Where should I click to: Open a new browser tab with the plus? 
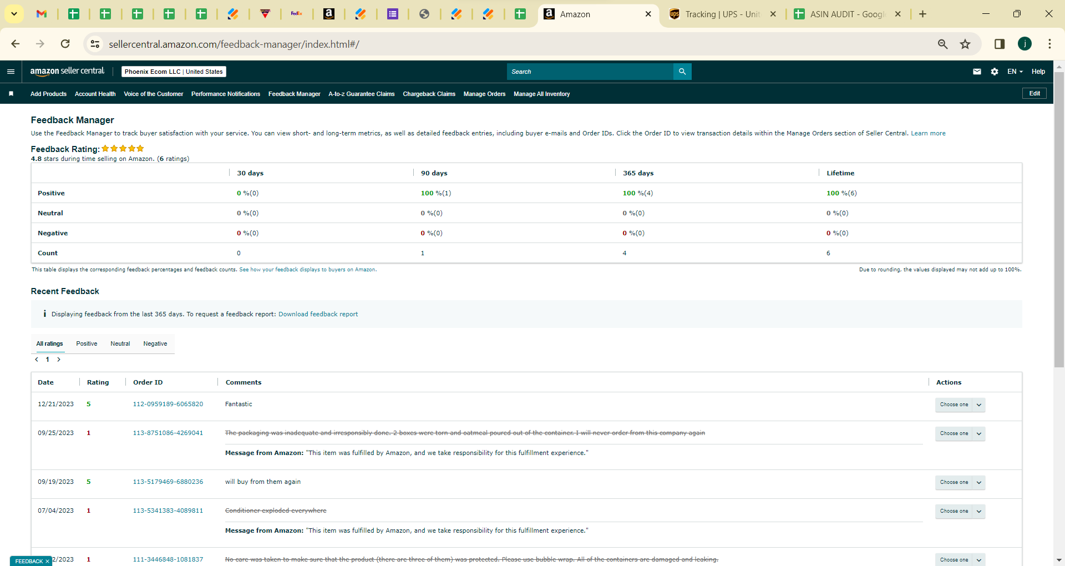pos(923,14)
